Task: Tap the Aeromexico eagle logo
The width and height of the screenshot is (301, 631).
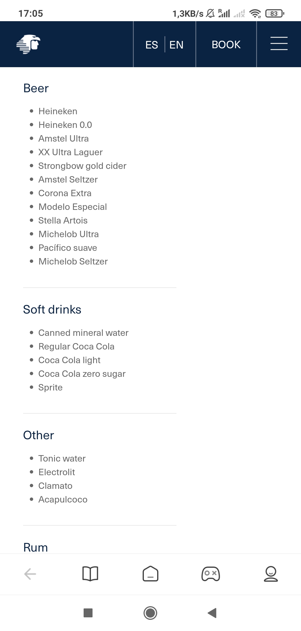Action: click(x=28, y=44)
